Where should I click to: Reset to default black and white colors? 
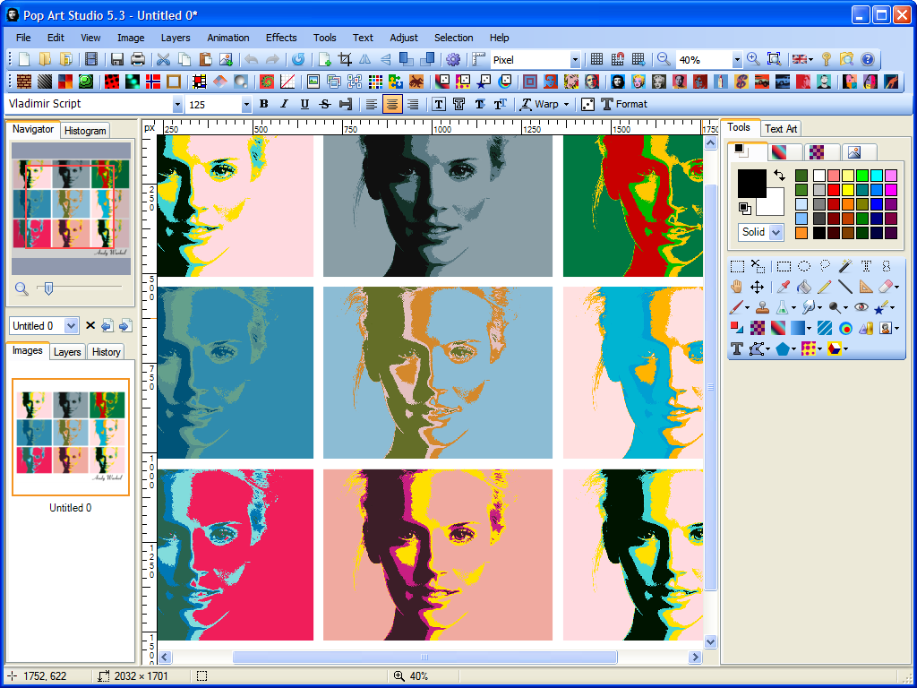(744, 208)
